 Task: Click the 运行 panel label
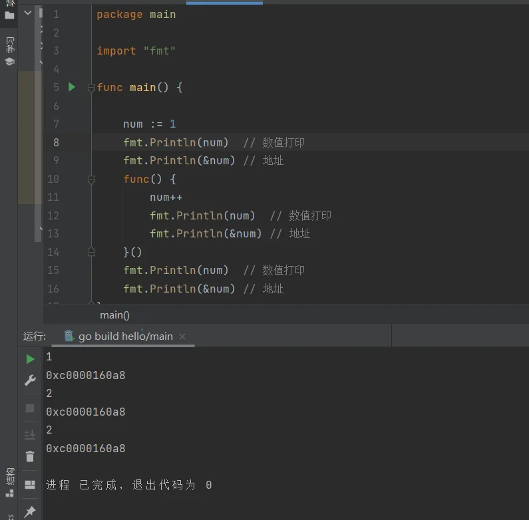pos(35,336)
